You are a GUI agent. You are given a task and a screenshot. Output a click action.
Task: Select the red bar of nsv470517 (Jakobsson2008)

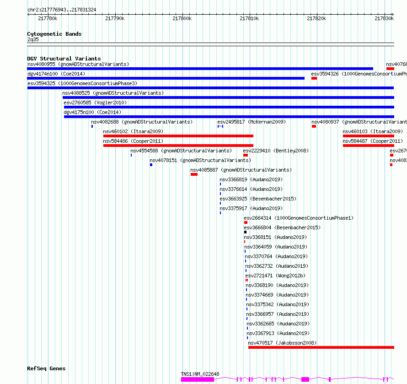point(321,347)
